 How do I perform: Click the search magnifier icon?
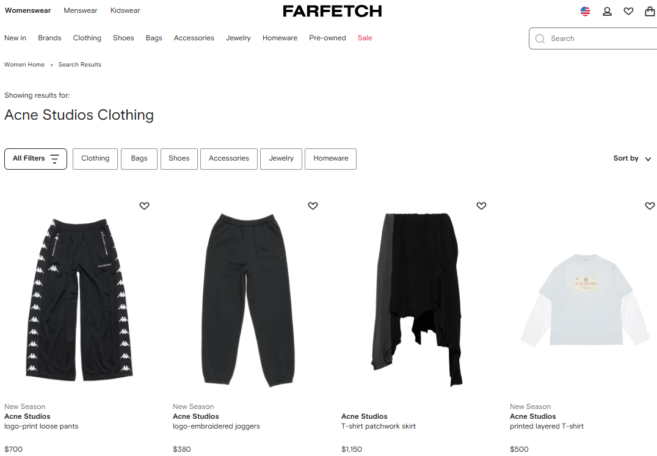pyautogui.click(x=540, y=38)
